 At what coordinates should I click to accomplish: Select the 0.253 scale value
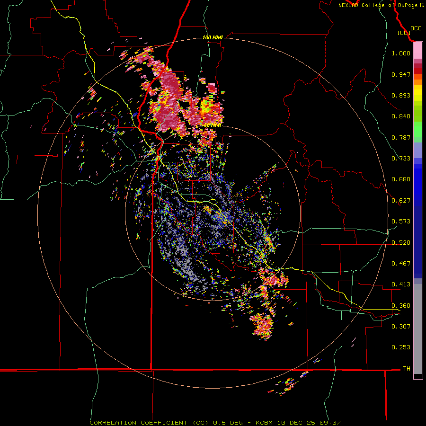[401, 347]
